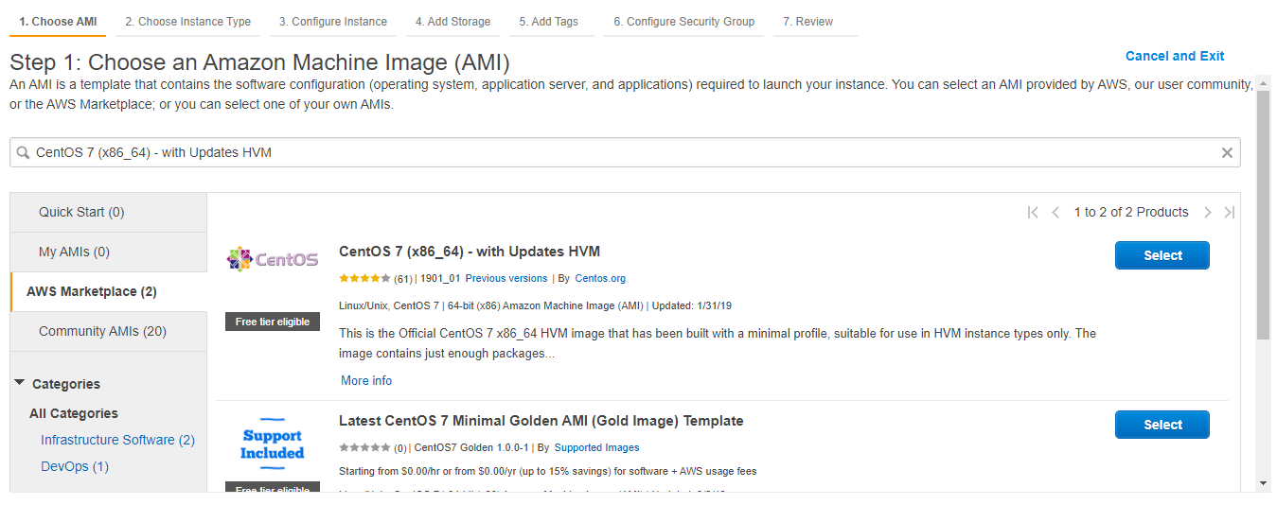Open the More info link
Image resolution: width=1277 pixels, height=505 pixels.
366,380
